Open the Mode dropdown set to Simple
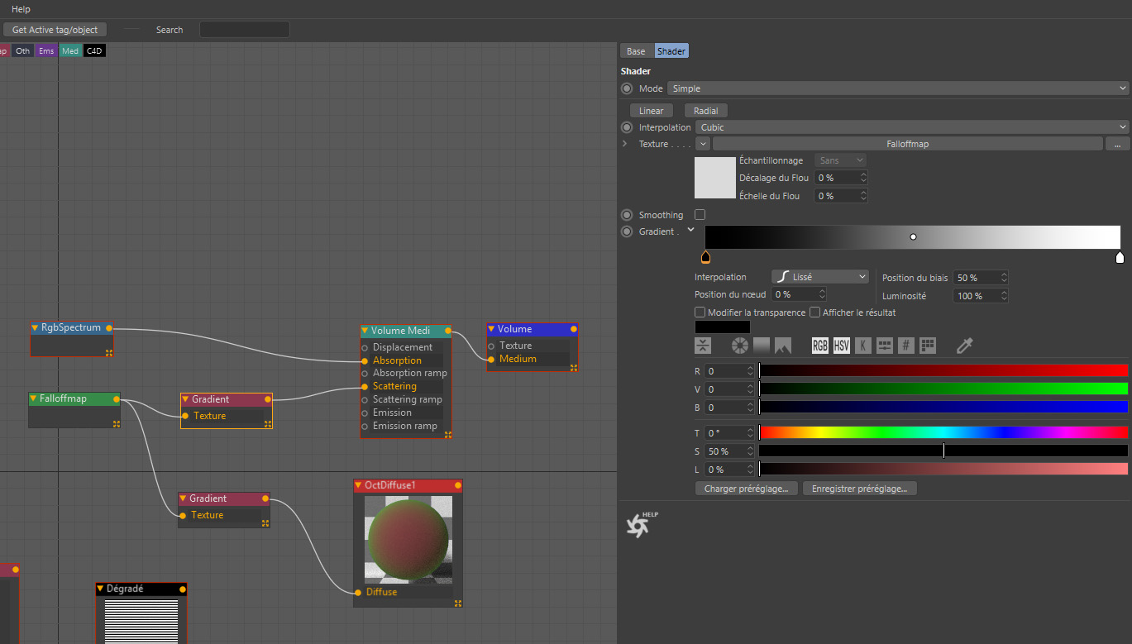 click(898, 88)
